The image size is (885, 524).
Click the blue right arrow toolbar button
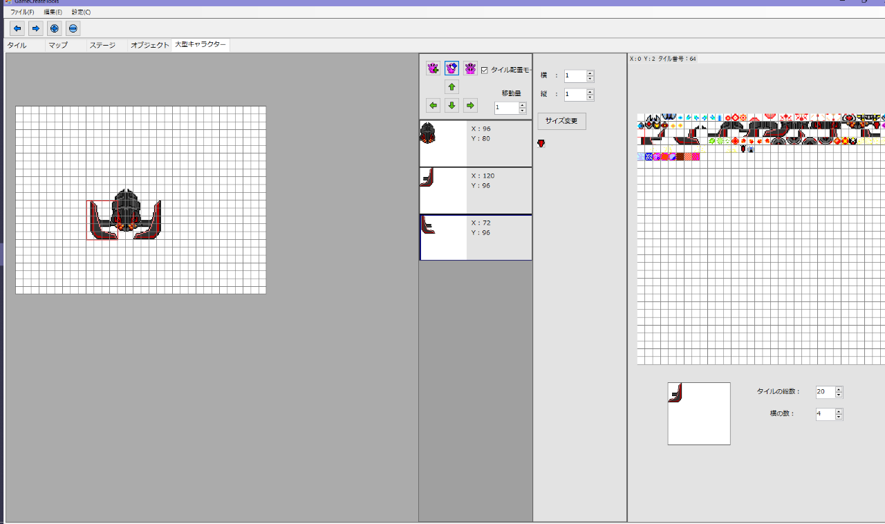click(36, 28)
